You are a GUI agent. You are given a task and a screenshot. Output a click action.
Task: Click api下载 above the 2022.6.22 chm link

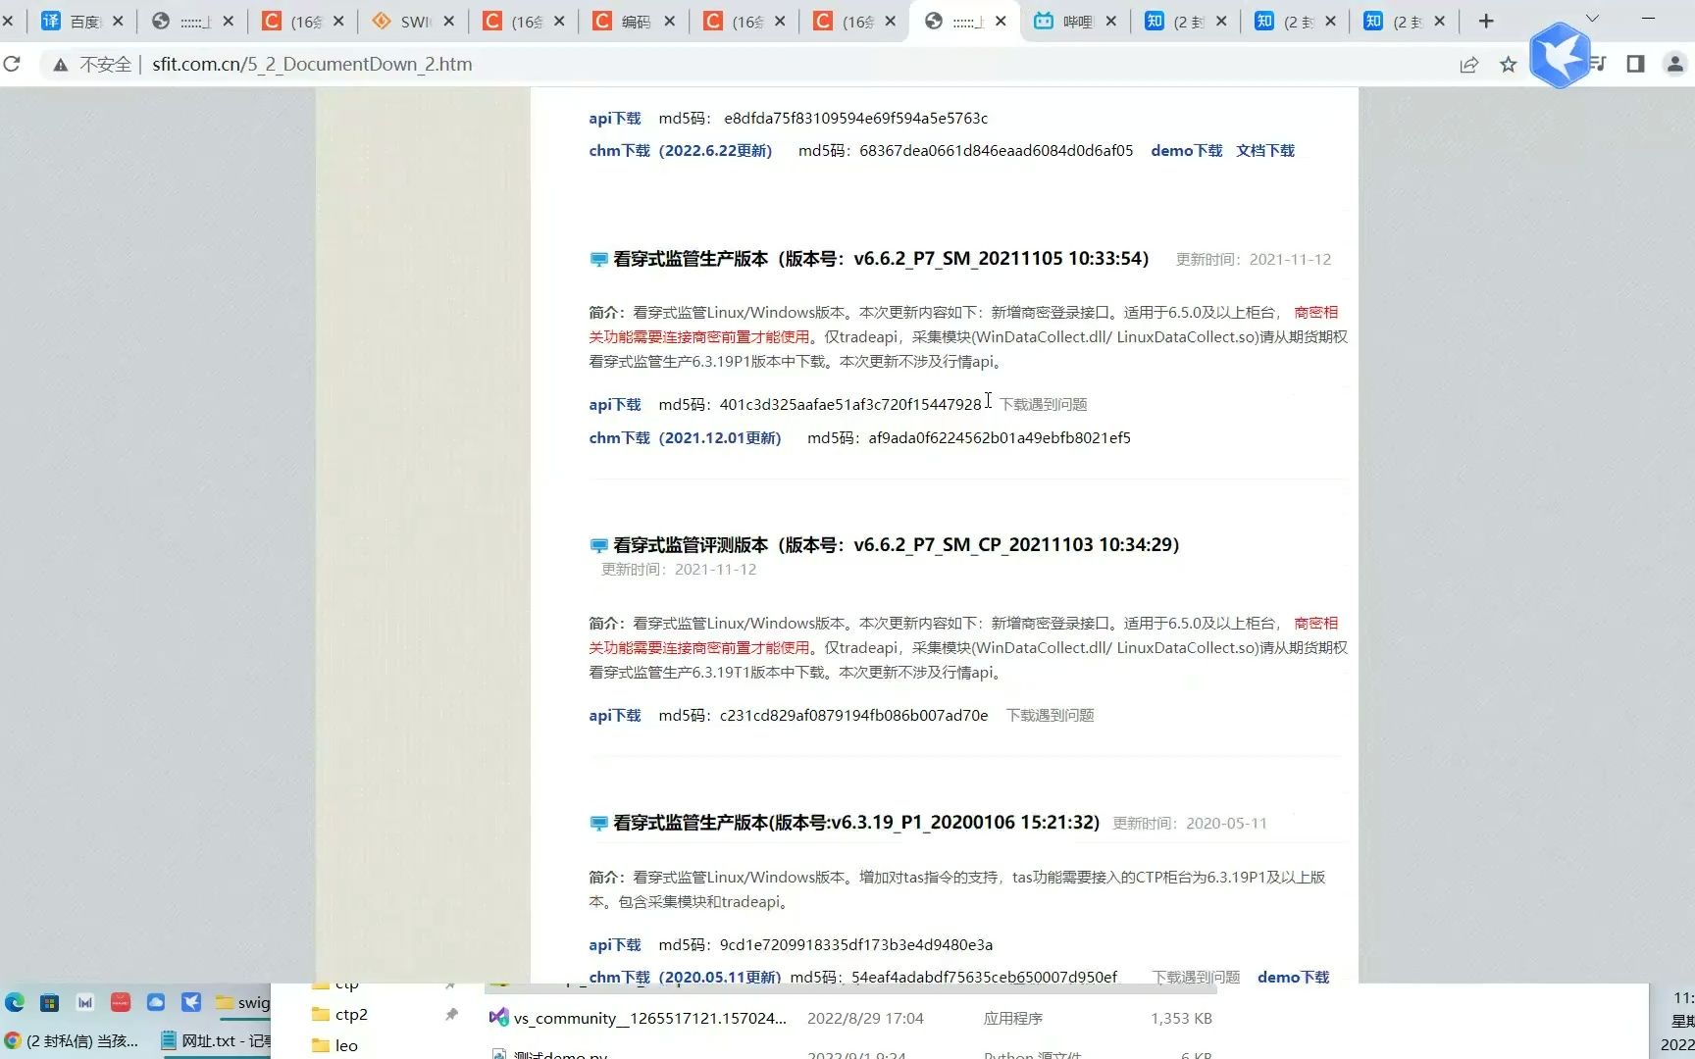614,119
